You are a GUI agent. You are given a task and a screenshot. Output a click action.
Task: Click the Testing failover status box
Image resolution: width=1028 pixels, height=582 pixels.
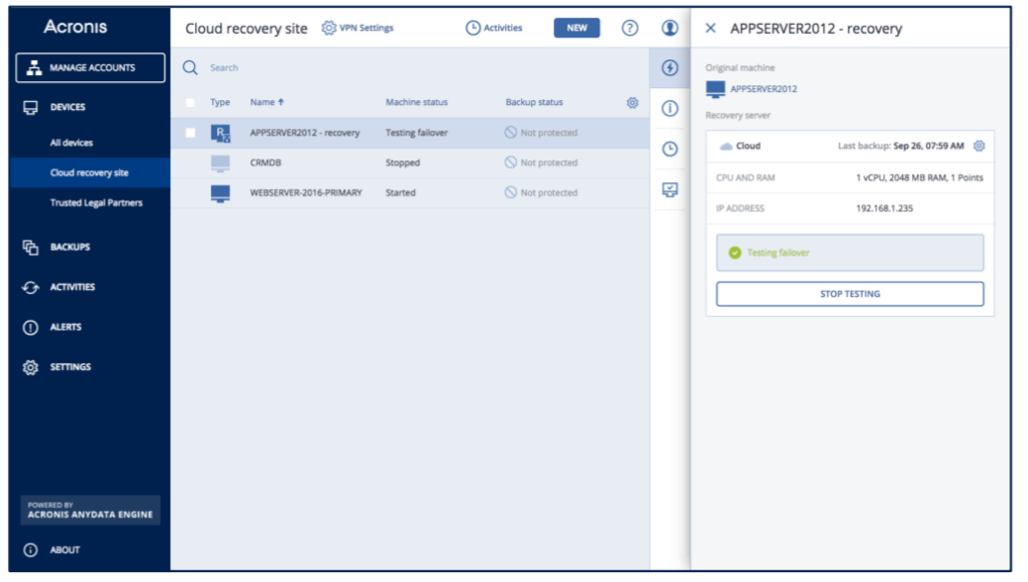pos(850,252)
